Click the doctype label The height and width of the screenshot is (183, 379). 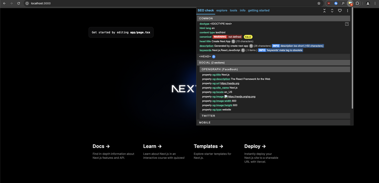pos(205,24)
